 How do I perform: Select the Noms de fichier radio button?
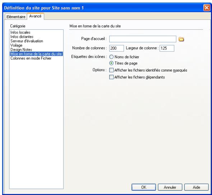pos(111,57)
